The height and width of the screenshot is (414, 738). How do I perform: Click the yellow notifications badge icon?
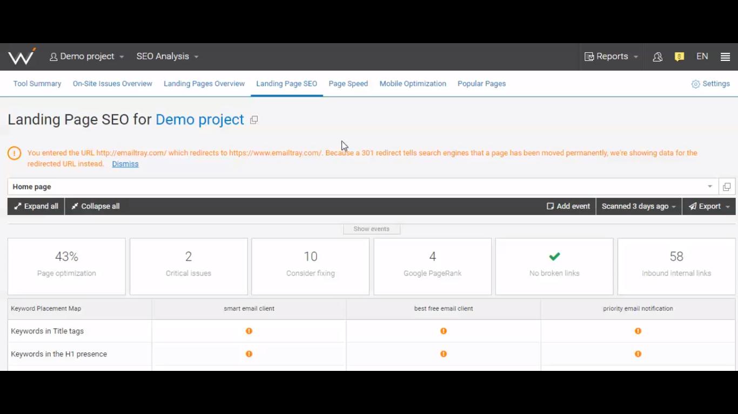coord(679,57)
